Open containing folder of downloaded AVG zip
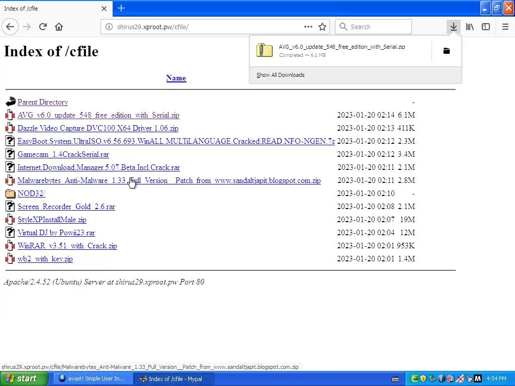515x386 pixels. click(x=447, y=51)
